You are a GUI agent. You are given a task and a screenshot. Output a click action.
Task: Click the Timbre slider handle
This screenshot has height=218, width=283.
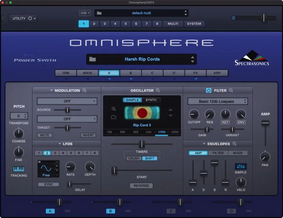142,144
